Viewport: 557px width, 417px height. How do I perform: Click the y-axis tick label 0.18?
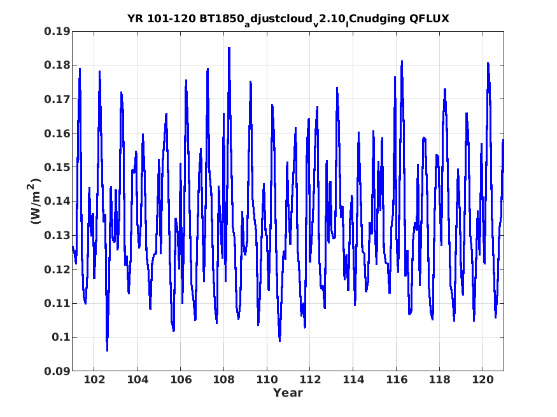point(57,65)
